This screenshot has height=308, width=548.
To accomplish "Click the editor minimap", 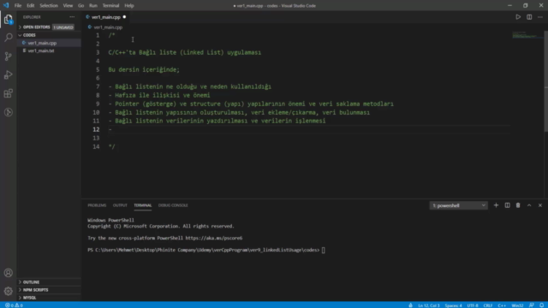I will click(527, 35).
